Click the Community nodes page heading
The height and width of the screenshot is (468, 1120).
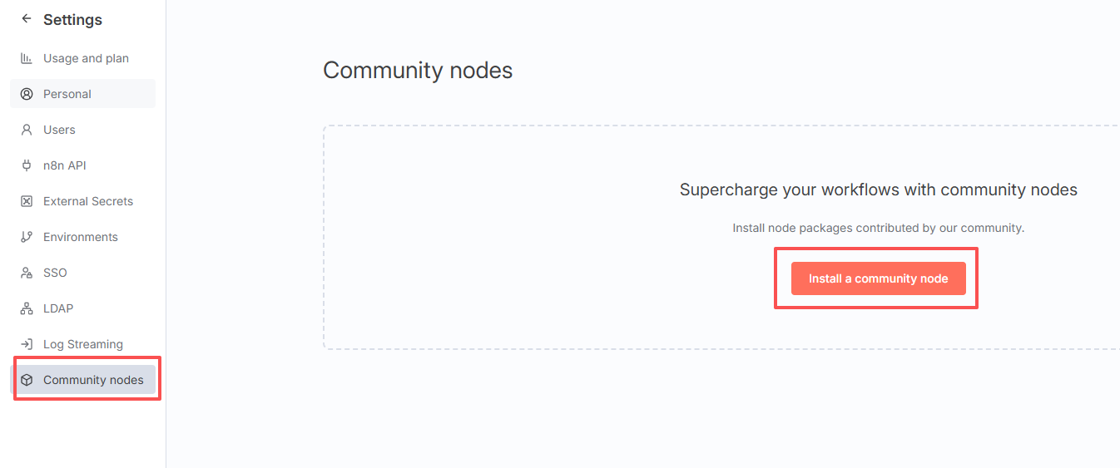(418, 71)
